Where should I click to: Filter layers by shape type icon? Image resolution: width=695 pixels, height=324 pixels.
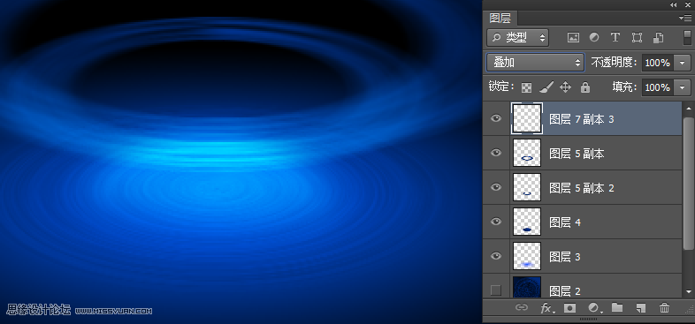click(637, 38)
